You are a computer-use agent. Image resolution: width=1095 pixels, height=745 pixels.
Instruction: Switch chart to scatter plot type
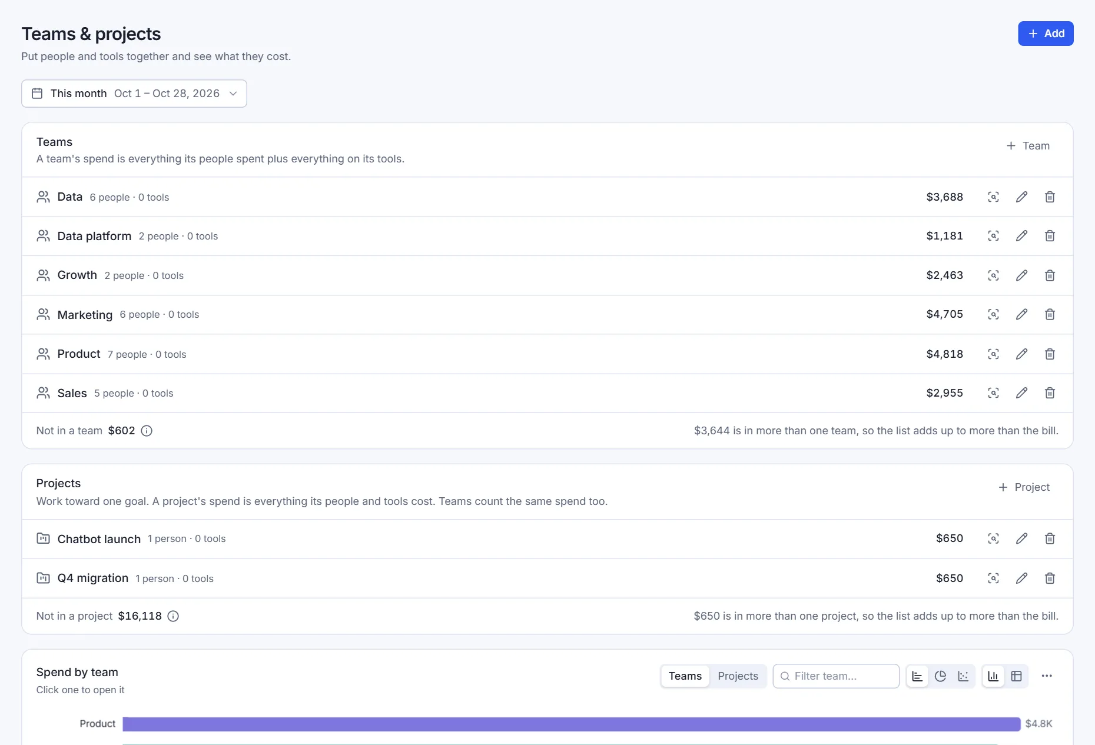[x=963, y=676]
